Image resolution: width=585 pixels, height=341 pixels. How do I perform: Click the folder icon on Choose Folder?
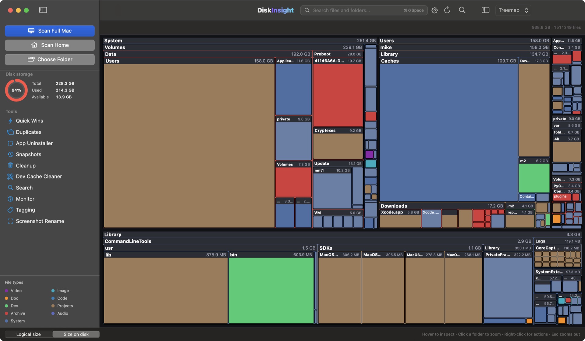31,59
